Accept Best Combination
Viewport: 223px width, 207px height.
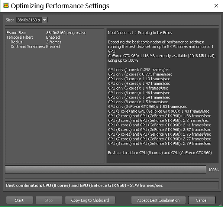pyautogui.click(x=158, y=200)
